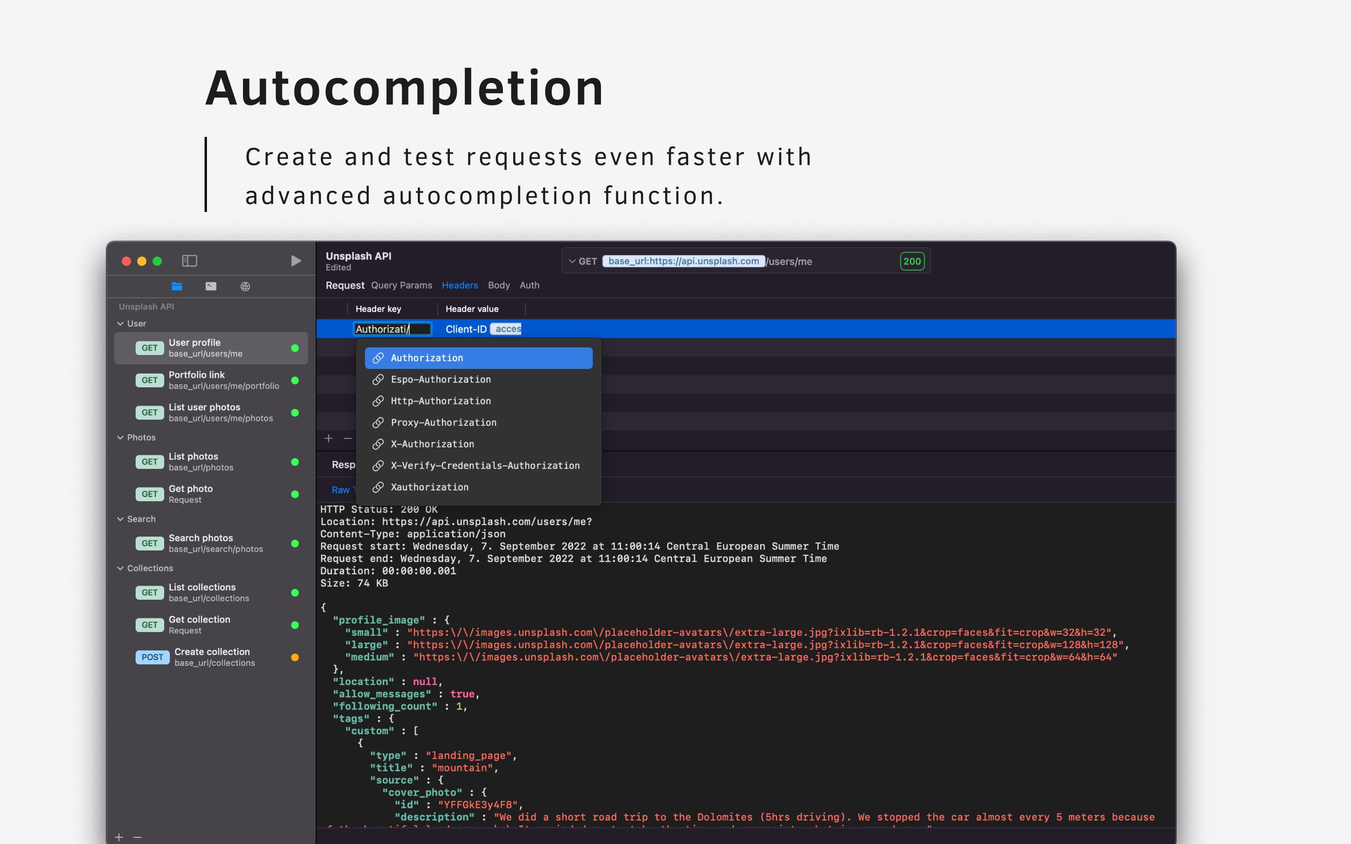1351x844 pixels.
Task: Remove header row with minus button
Action: [x=348, y=439]
